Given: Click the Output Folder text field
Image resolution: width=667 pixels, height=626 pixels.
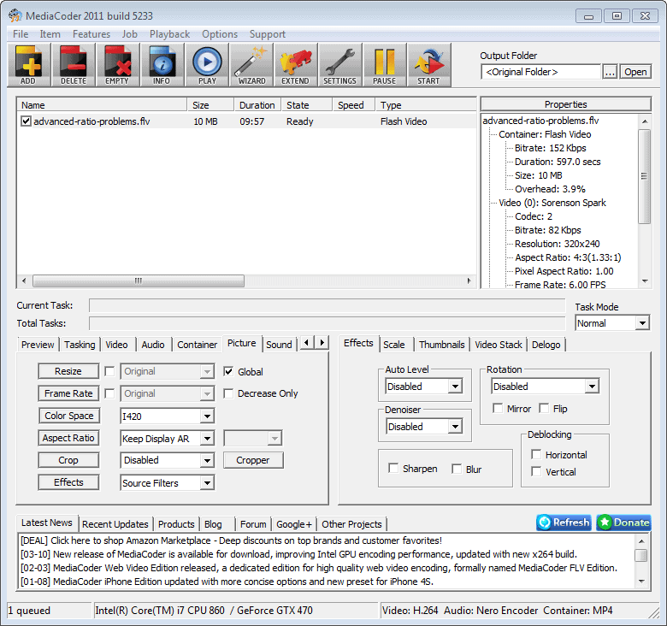Looking at the screenshot, I should click(540, 73).
